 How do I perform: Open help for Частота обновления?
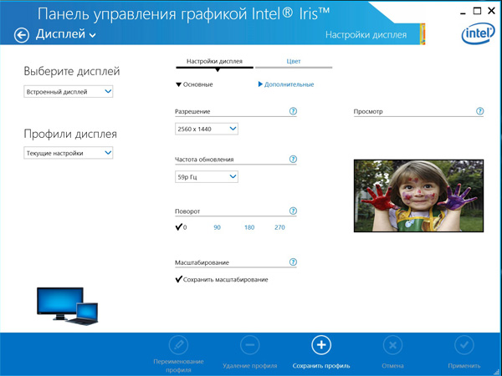(293, 159)
